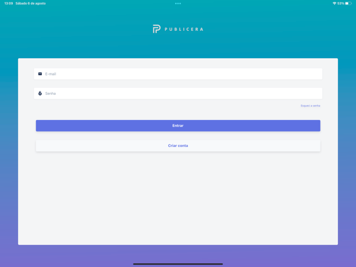The image size is (356, 267).
Task: Tap the battery icon in status bar
Action: pyautogui.click(x=348, y=3)
